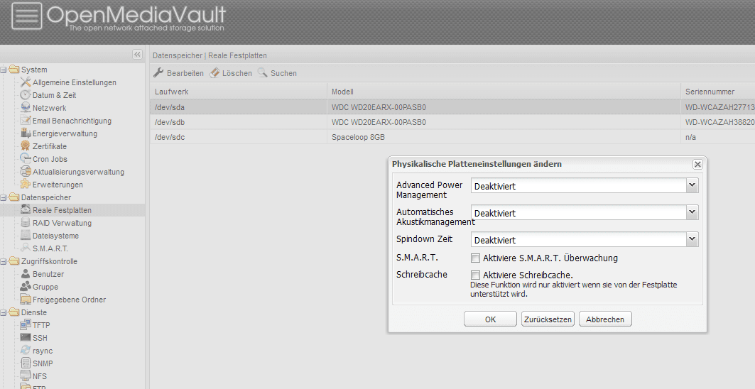Open Spindown Zeit dropdown
Image resolution: width=755 pixels, height=389 pixels.
[692, 239]
